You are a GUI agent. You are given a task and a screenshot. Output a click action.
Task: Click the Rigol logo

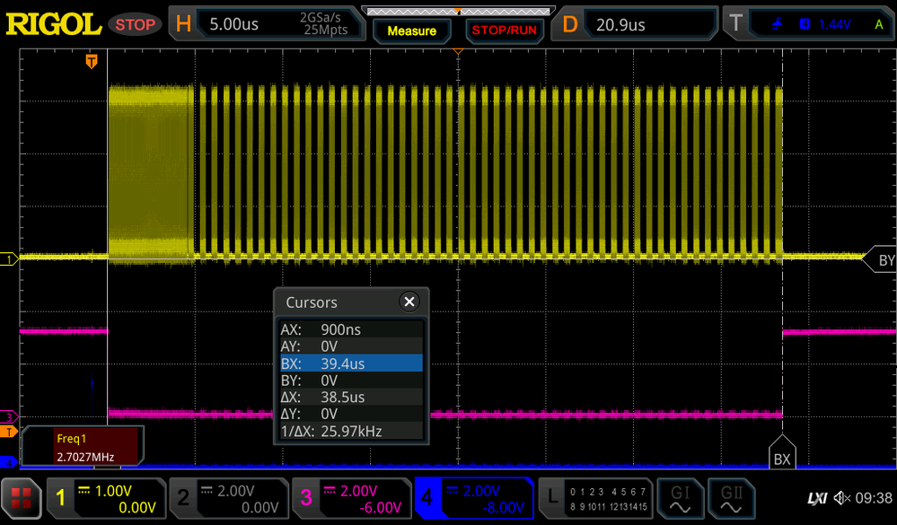coord(53,24)
